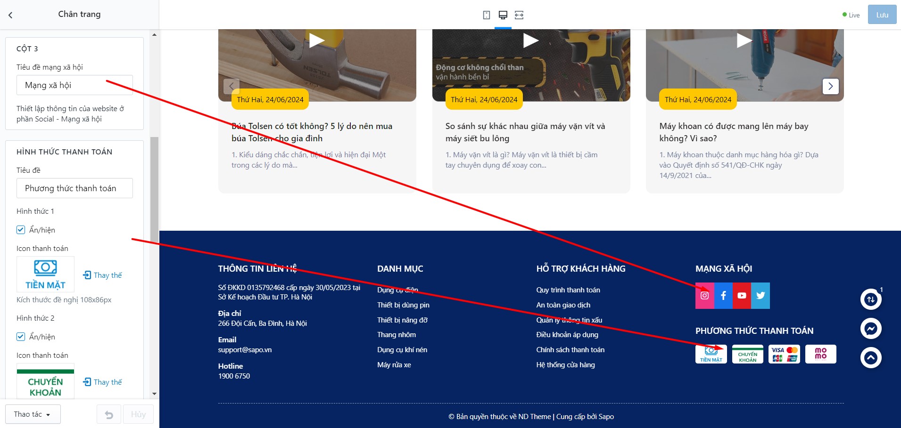This screenshot has width=901, height=428.
Task: Open Dụng cụ khí nén category link
Action: pyautogui.click(x=402, y=350)
